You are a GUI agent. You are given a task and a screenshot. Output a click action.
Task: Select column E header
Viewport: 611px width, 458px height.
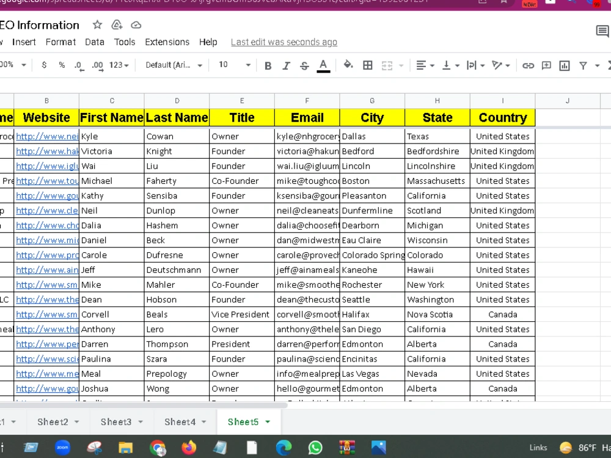click(x=242, y=101)
